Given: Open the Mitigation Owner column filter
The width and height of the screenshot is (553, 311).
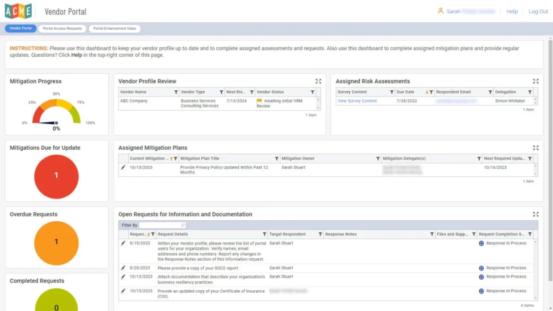Looking at the screenshot, I should [x=378, y=159].
